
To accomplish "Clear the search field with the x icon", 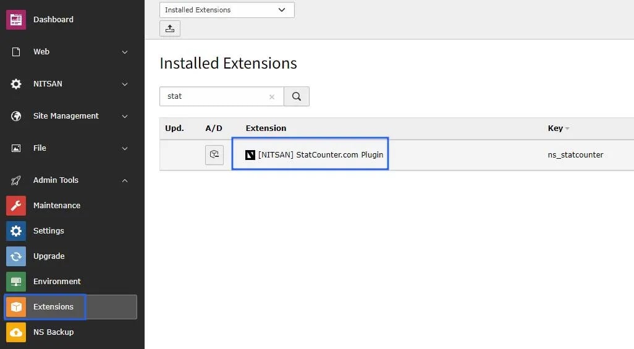I will point(272,96).
